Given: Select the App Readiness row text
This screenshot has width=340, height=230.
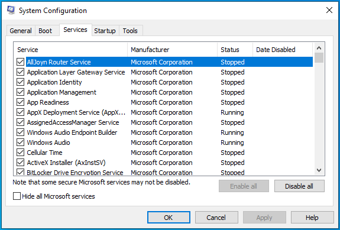Looking at the screenshot, I should pos(48,102).
